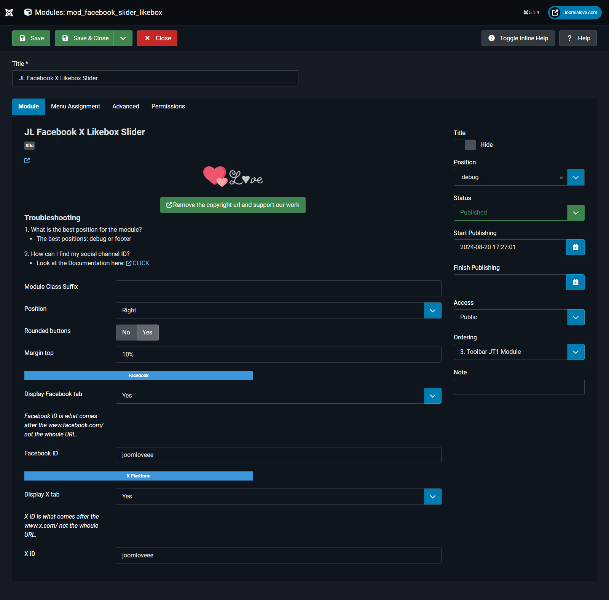
Task: Open Finish Publishing calendar picker
Action: coord(575,282)
